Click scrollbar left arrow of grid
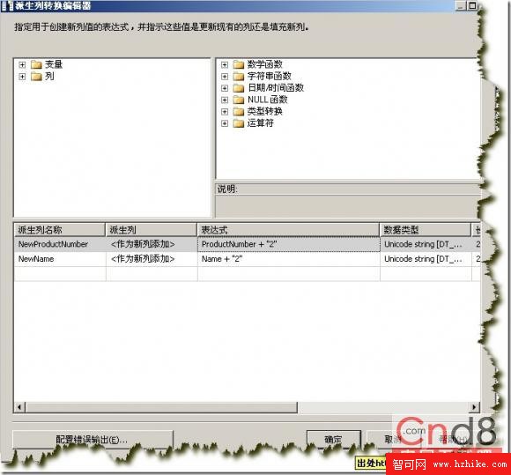This screenshot has width=511, height=475. [x=19, y=407]
